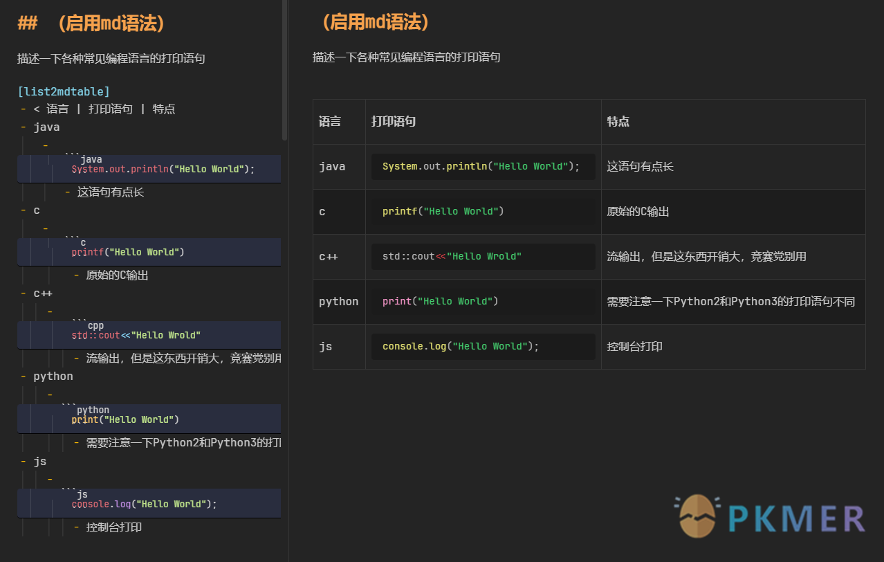Viewport: 884px width, 562px height.
Task: Click the '控制台打印' cell in preview table
Action: point(634,346)
